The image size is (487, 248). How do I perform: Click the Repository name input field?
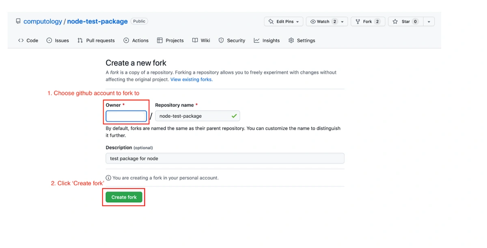click(197, 116)
